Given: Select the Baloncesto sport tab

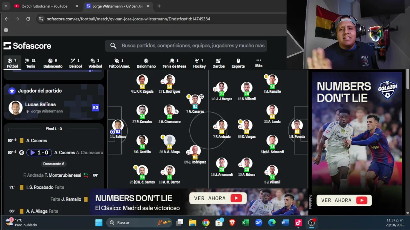Looking at the screenshot, I should pyautogui.click(x=53, y=63).
